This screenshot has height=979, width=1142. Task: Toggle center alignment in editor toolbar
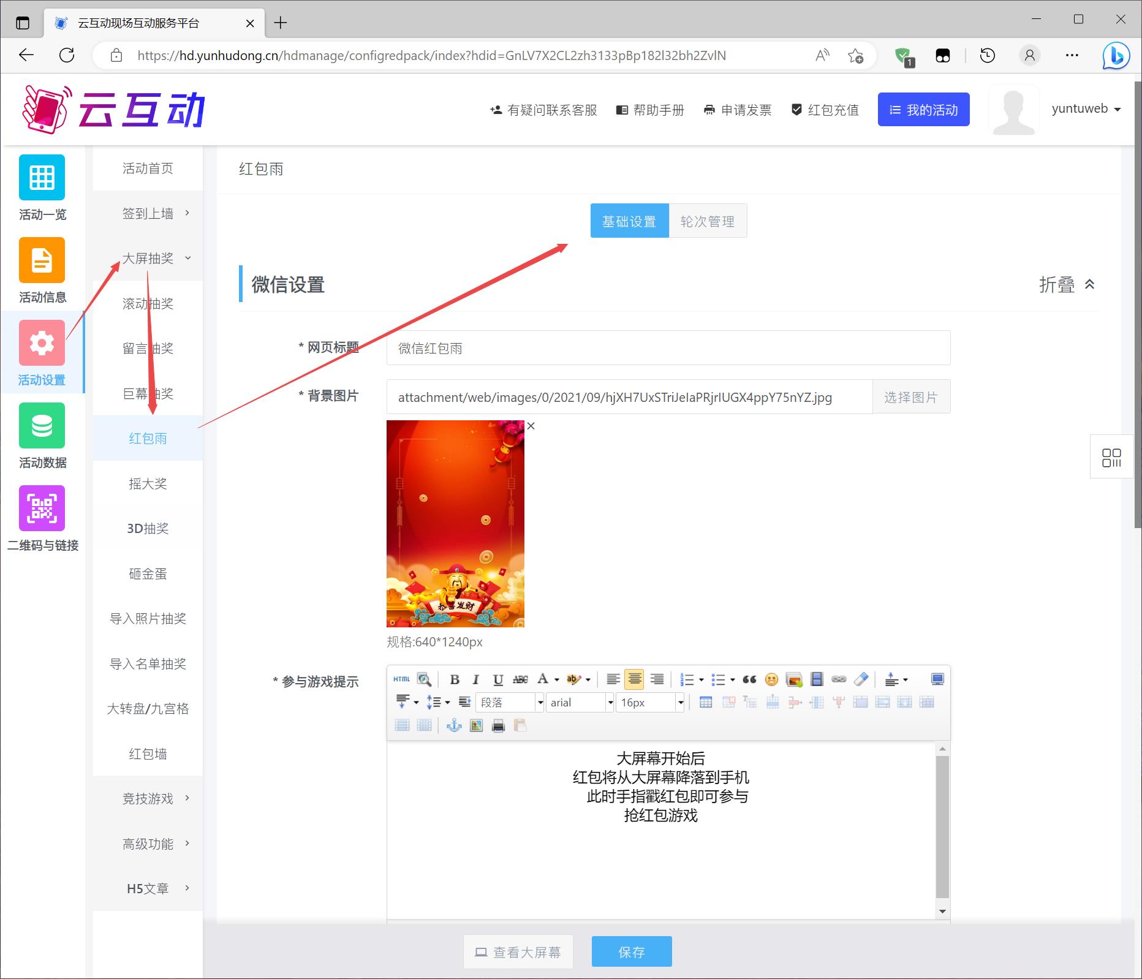point(634,679)
